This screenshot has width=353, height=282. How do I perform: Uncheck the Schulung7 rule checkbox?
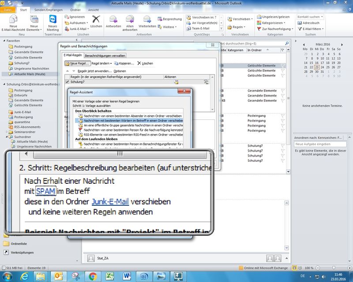tap(67, 82)
